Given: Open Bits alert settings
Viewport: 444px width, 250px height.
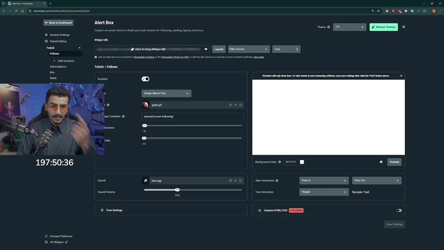Looking at the screenshot, I should point(52,72).
